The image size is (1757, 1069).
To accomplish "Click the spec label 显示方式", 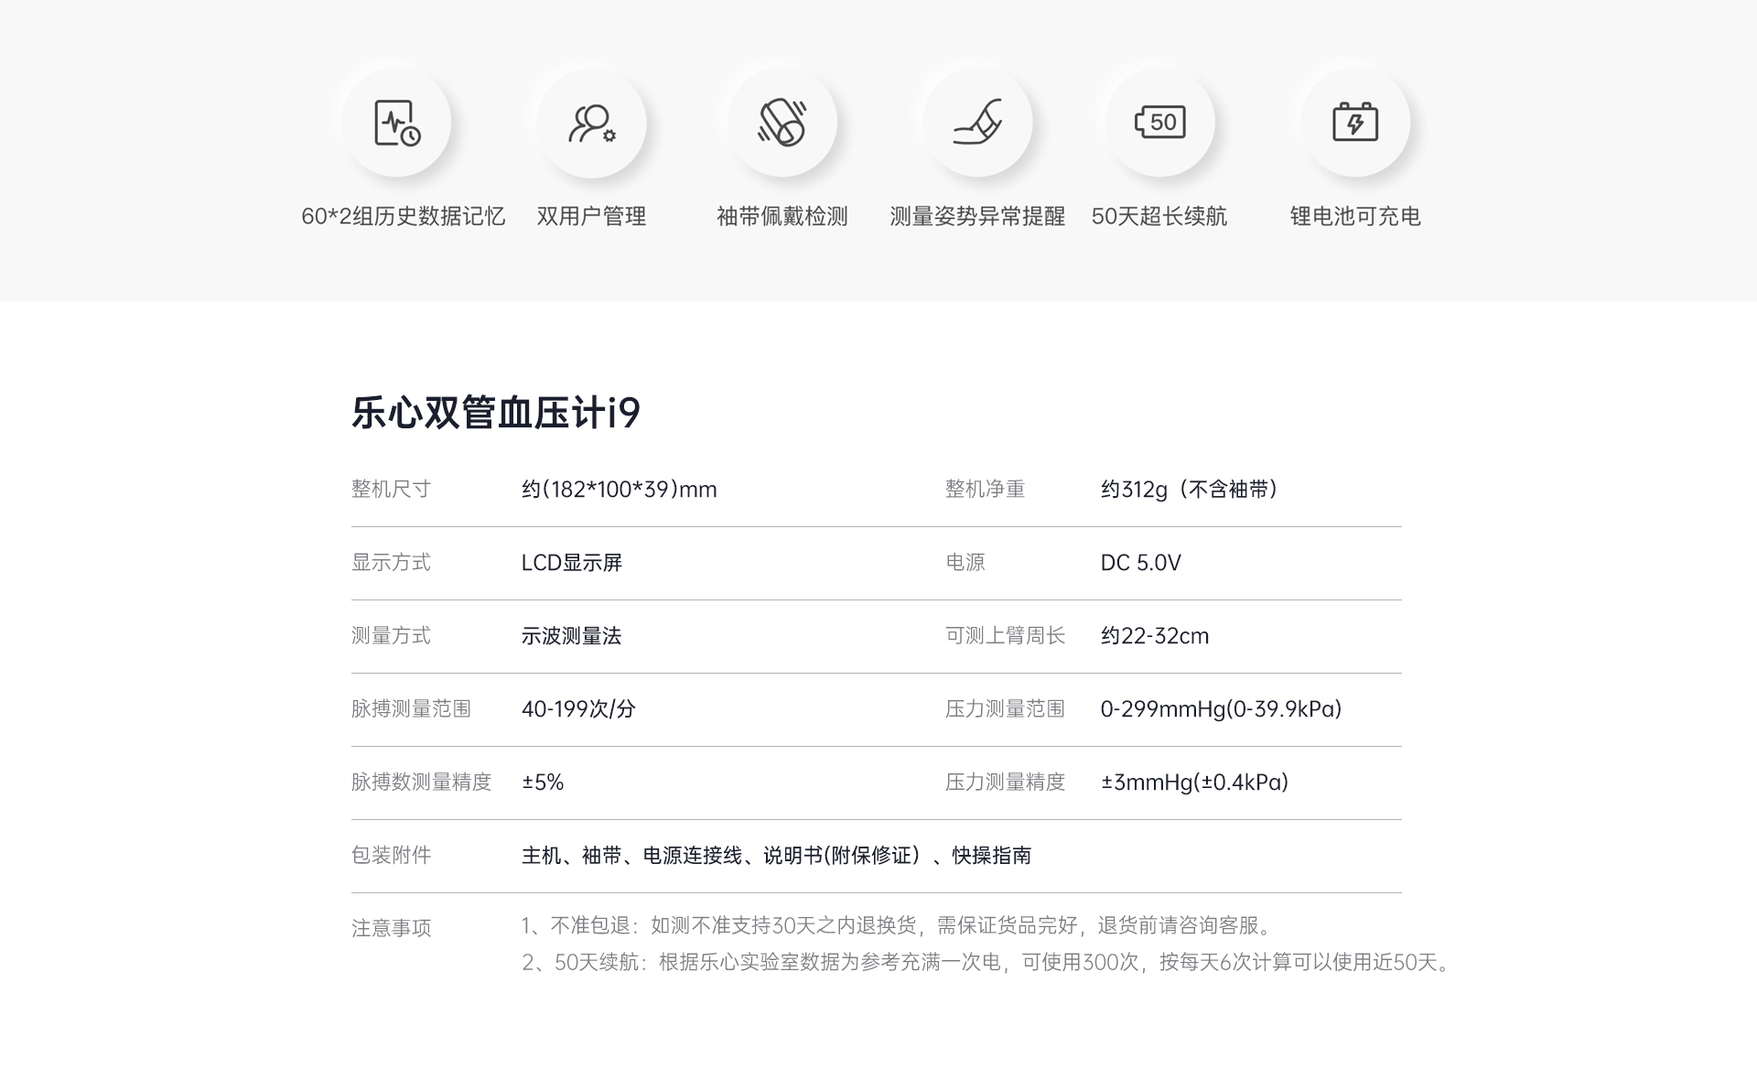I will [x=391, y=563].
